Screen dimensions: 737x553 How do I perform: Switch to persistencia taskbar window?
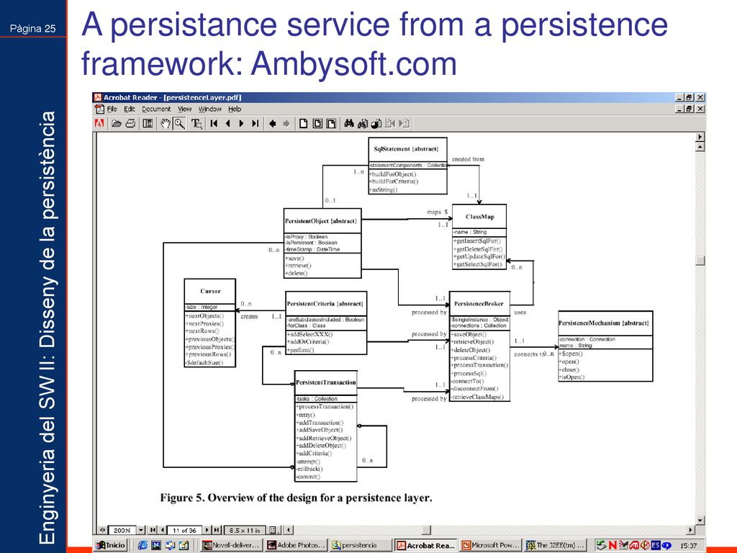click(360, 546)
